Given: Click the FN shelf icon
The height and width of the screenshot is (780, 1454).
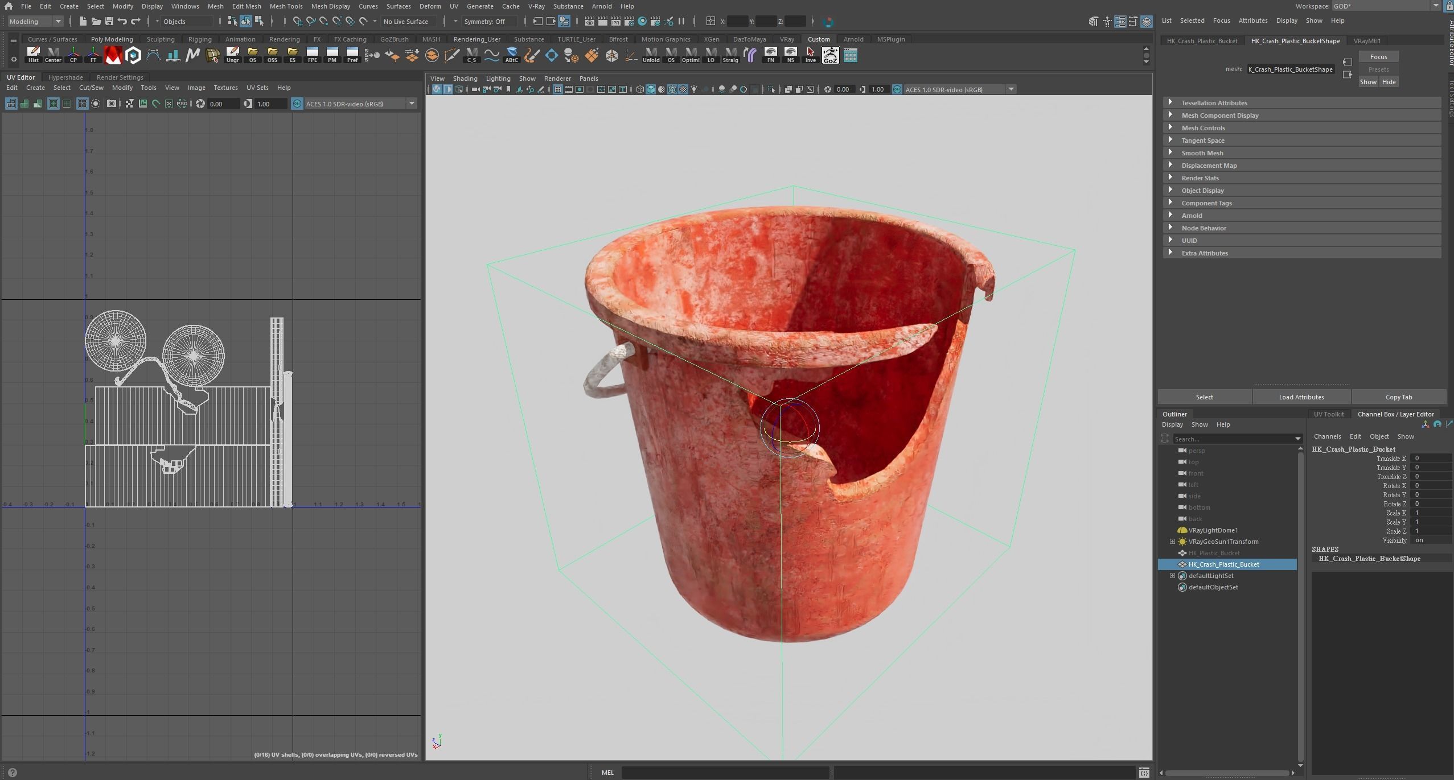Looking at the screenshot, I should tap(770, 55).
